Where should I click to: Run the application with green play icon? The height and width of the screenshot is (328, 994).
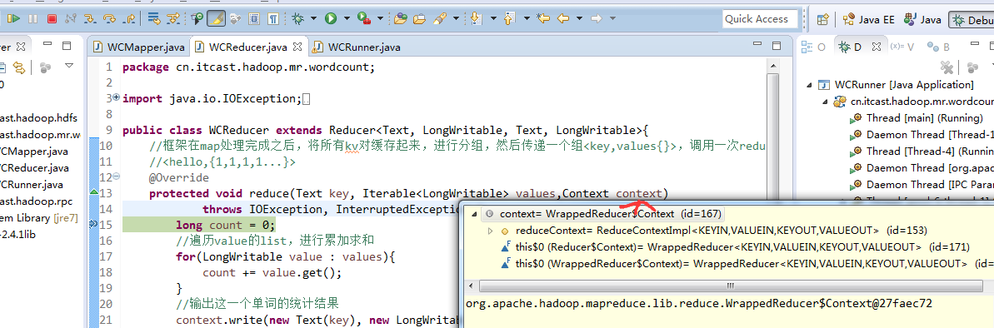point(330,19)
